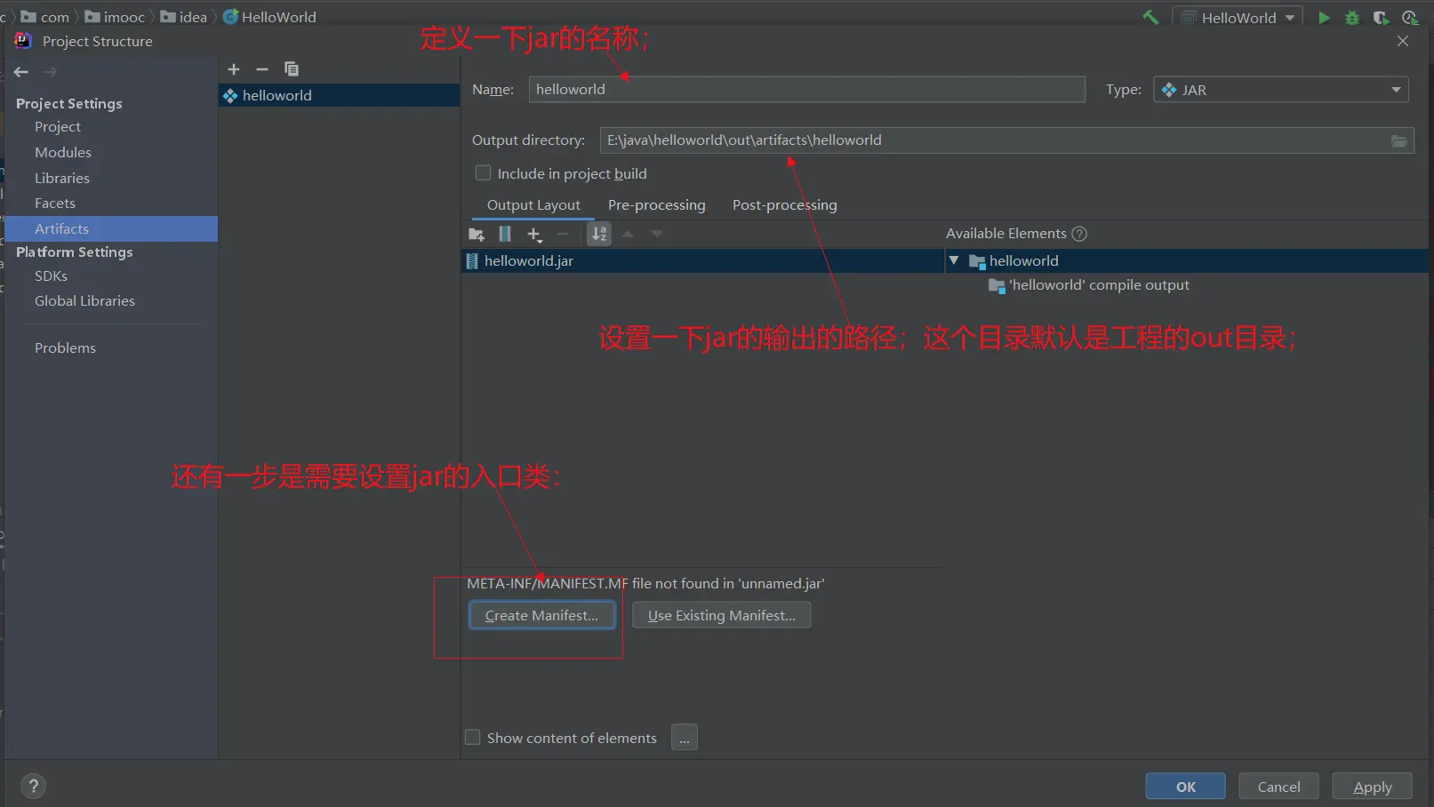1434x807 pixels.
Task: Click the HelloWorld class breadcrumb
Action: (x=269, y=17)
